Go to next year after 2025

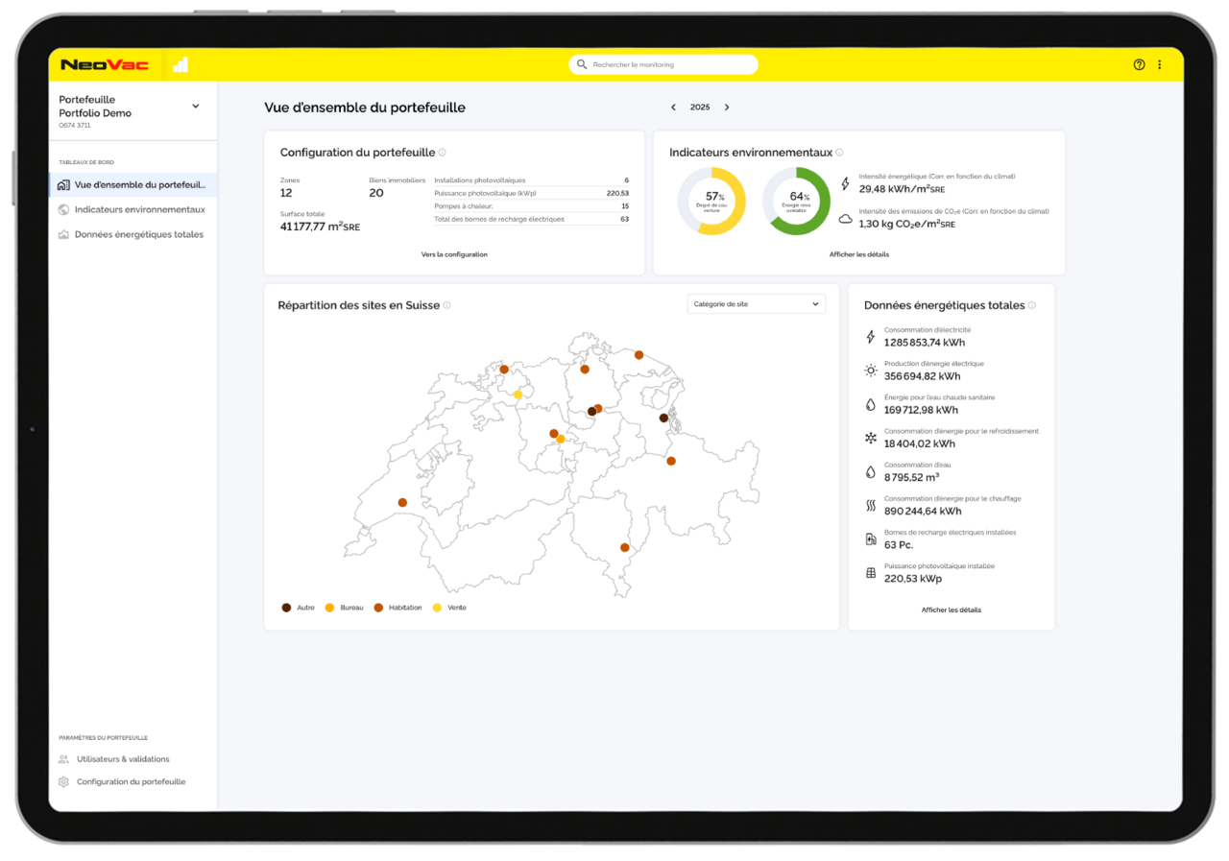727,108
